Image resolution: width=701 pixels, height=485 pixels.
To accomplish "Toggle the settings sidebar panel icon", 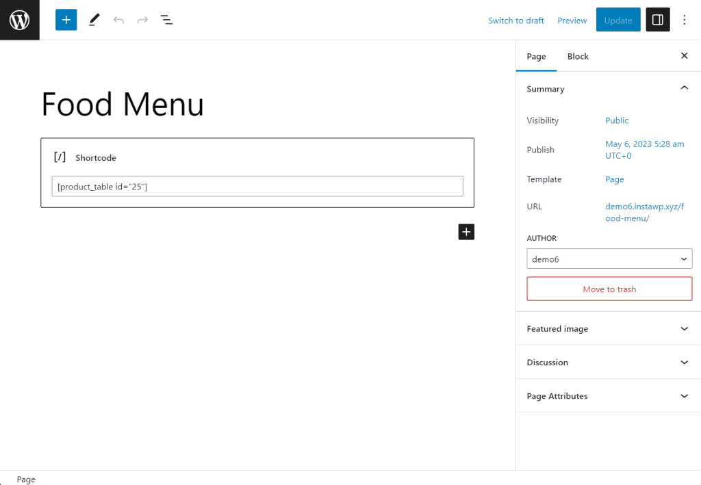I will (x=658, y=20).
